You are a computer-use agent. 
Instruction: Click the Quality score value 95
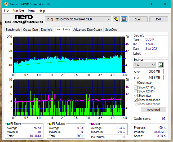pos(164,119)
